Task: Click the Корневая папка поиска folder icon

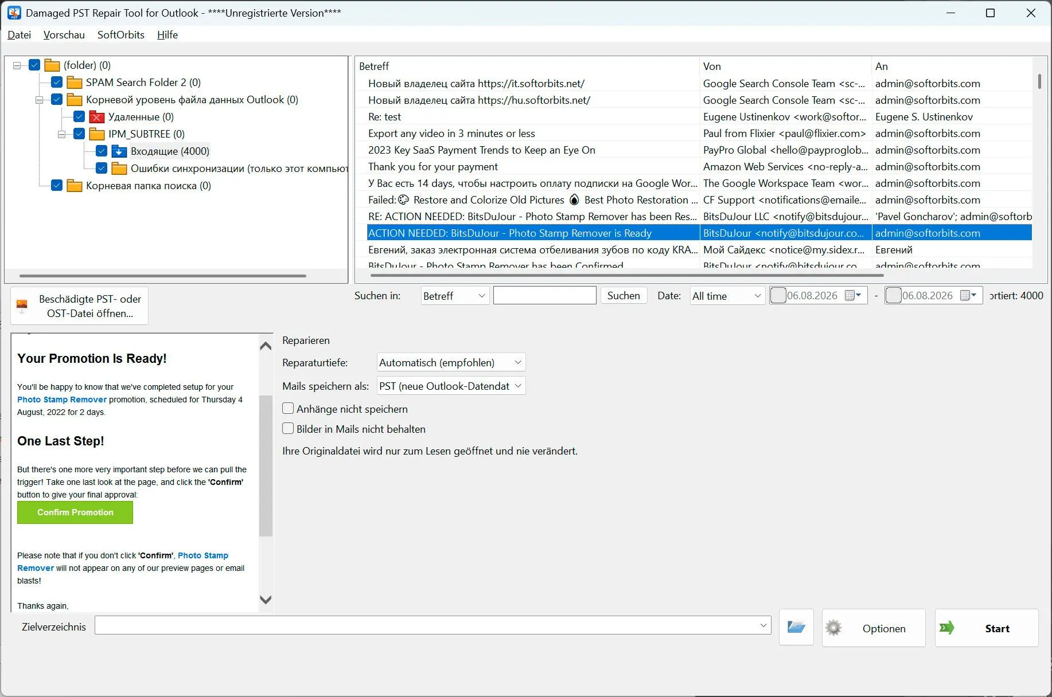Action: coord(75,186)
